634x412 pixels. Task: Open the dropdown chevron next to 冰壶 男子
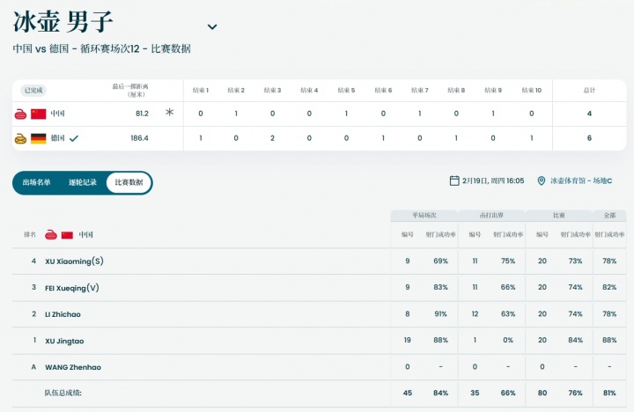click(x=212, y=27)
